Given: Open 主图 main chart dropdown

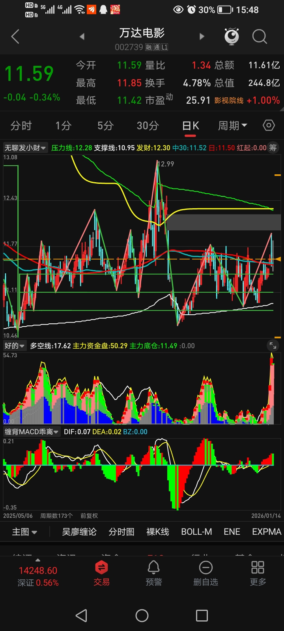Looking at the screenshot, I should [24, 532].
